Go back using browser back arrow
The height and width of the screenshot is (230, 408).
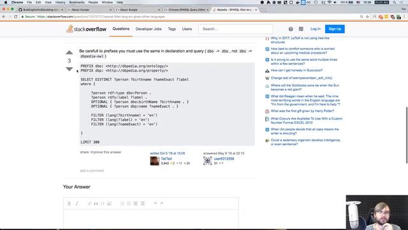point(4,17)
